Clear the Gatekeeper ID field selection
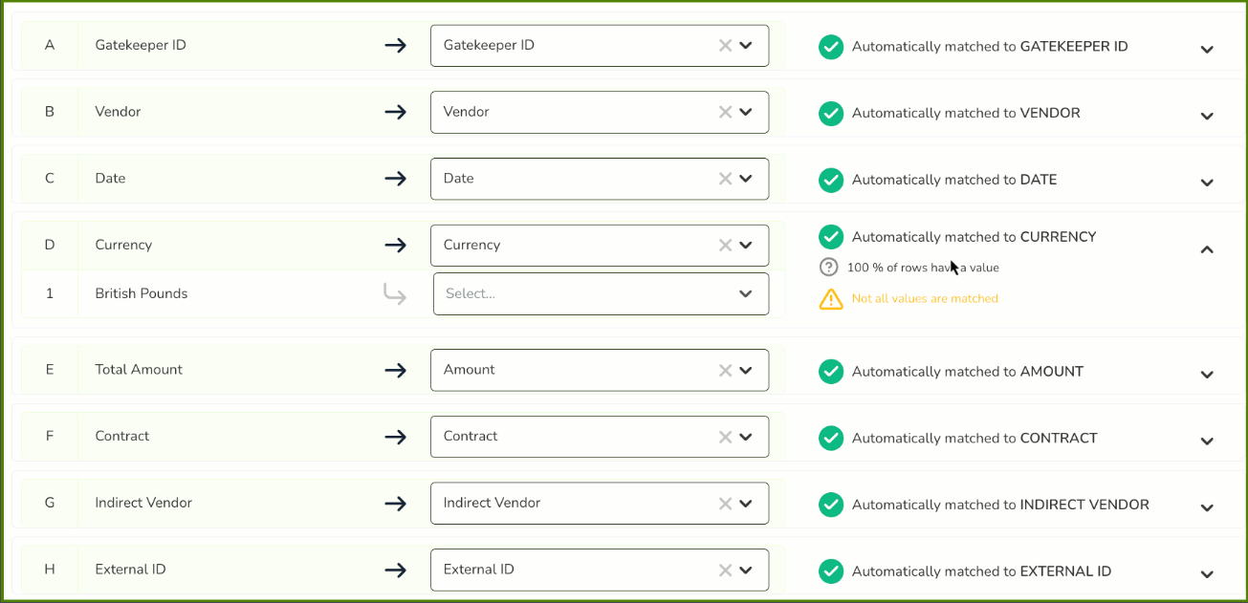 point(724,45)
